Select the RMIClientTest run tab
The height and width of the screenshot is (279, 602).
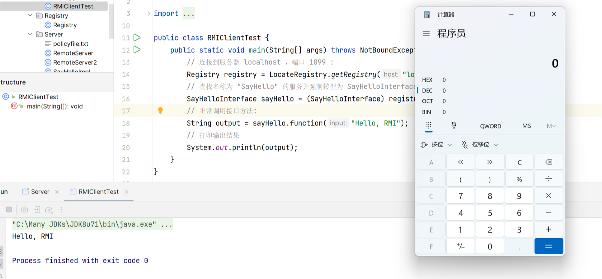click(98, 192)
